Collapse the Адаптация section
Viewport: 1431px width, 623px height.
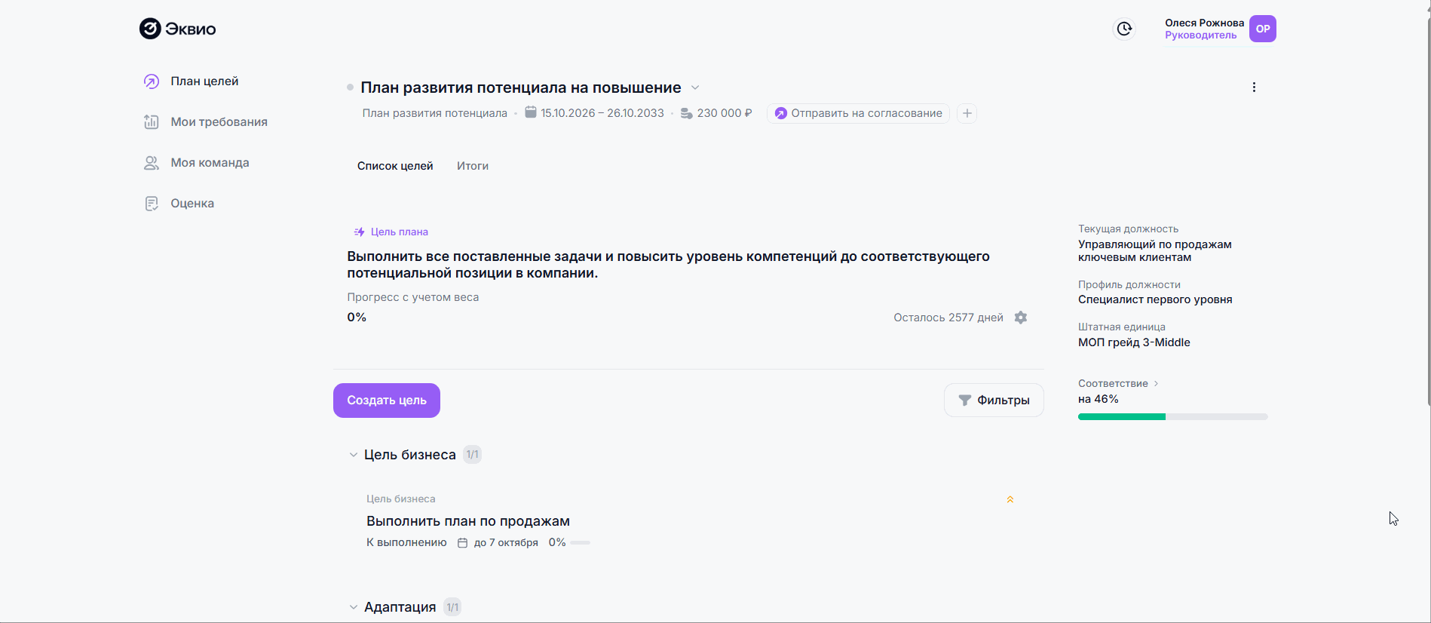coord(354,607)
